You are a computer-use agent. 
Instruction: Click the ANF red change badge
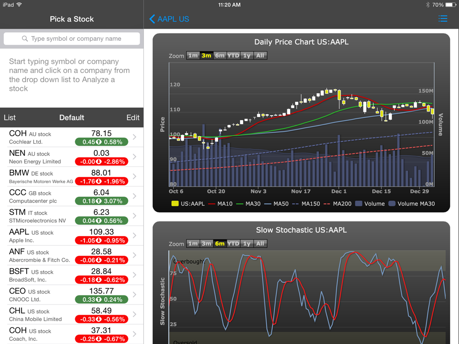tap(101, 260)
